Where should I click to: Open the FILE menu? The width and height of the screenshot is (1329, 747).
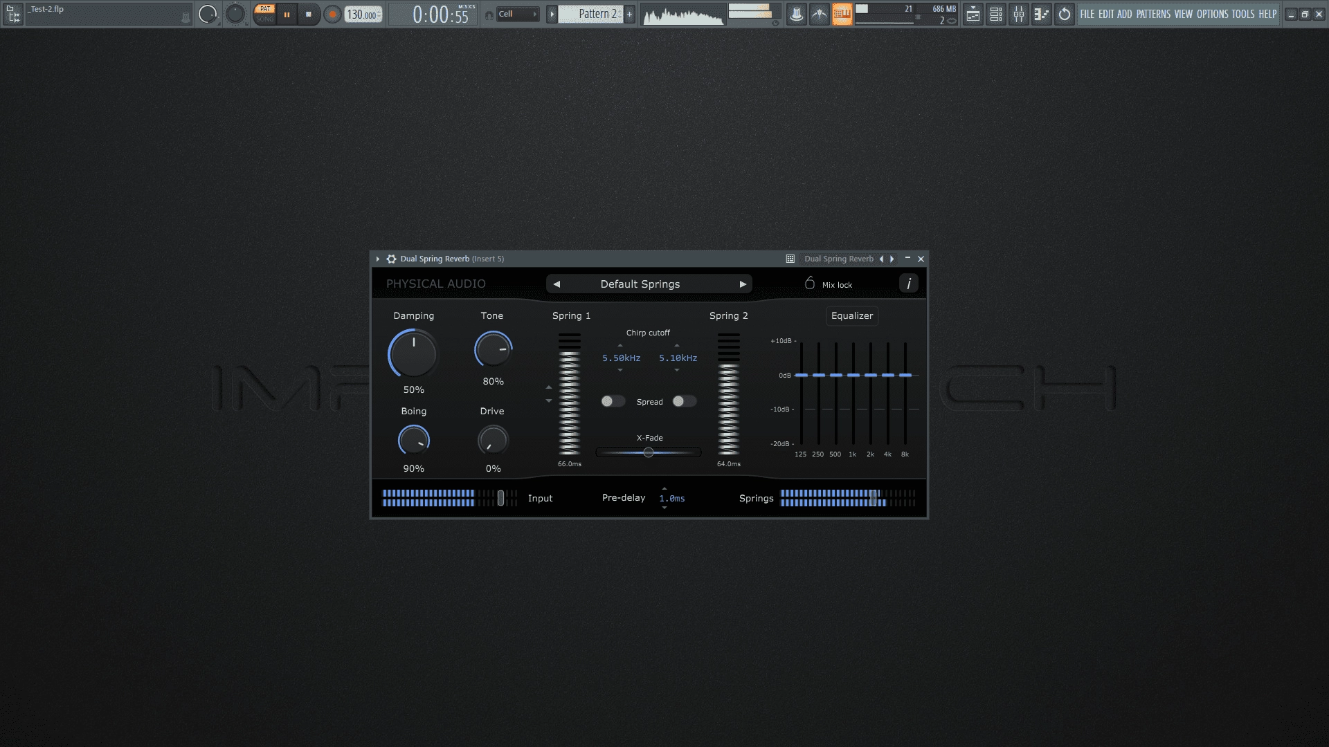tap(1087, 14)
